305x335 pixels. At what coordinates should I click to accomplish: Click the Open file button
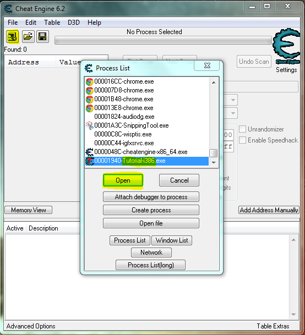[x=151, y=223]
